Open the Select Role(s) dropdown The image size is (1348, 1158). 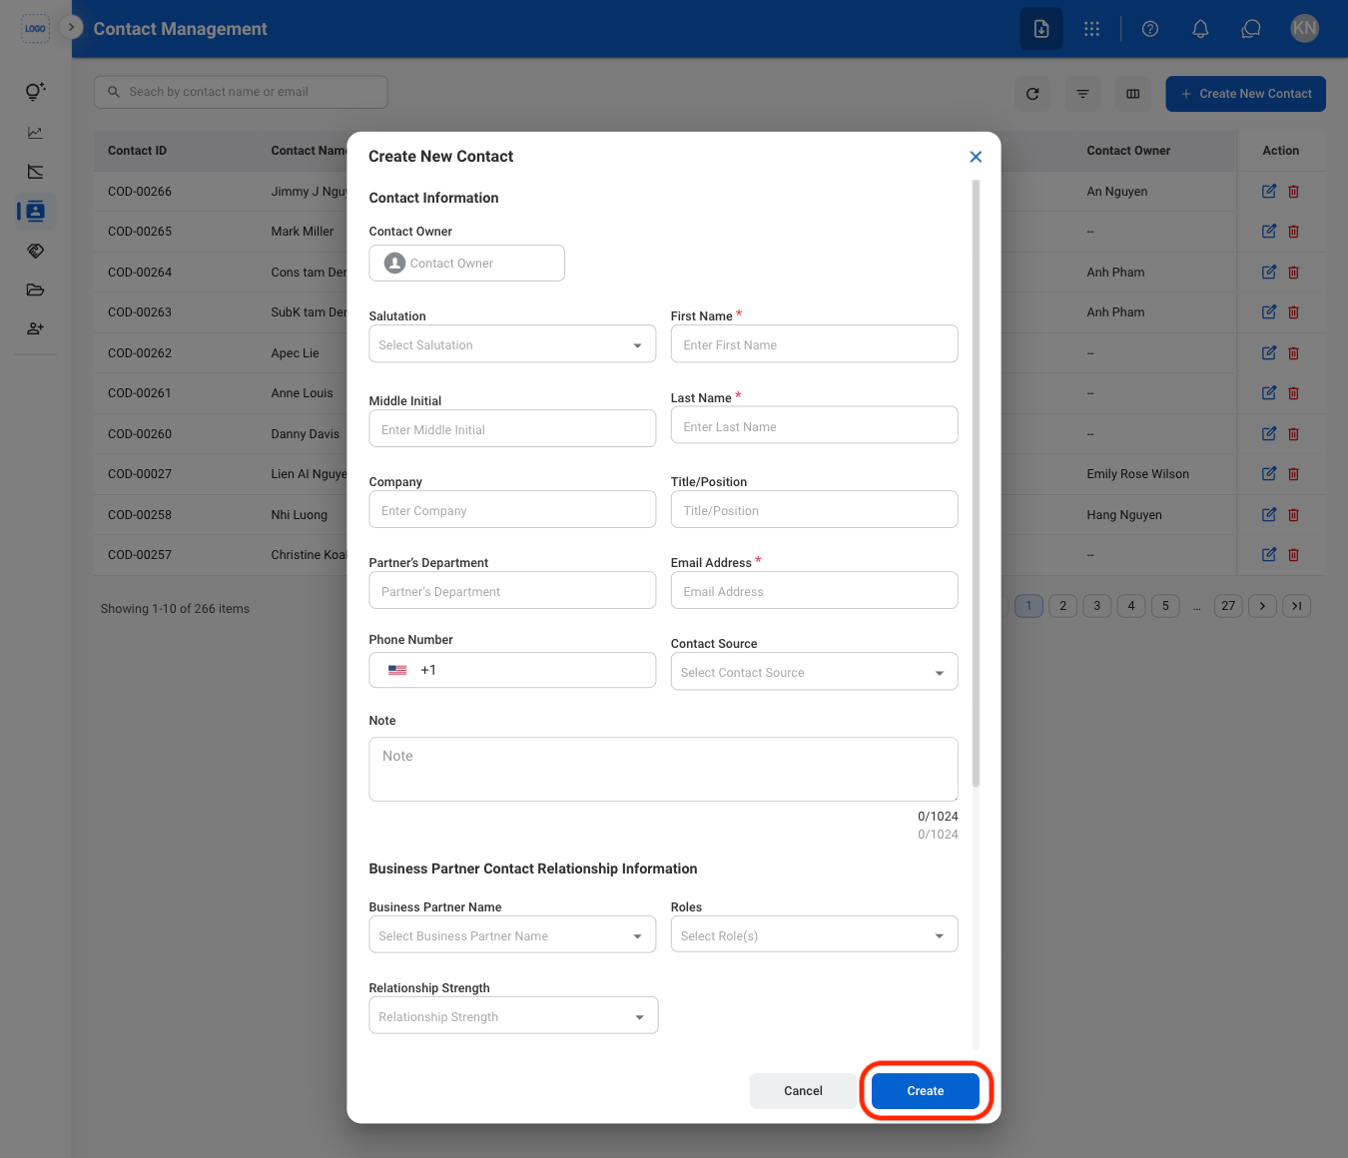(814, 935)
